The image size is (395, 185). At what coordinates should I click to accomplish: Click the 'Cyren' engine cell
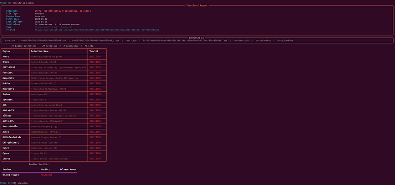[15, 153]
